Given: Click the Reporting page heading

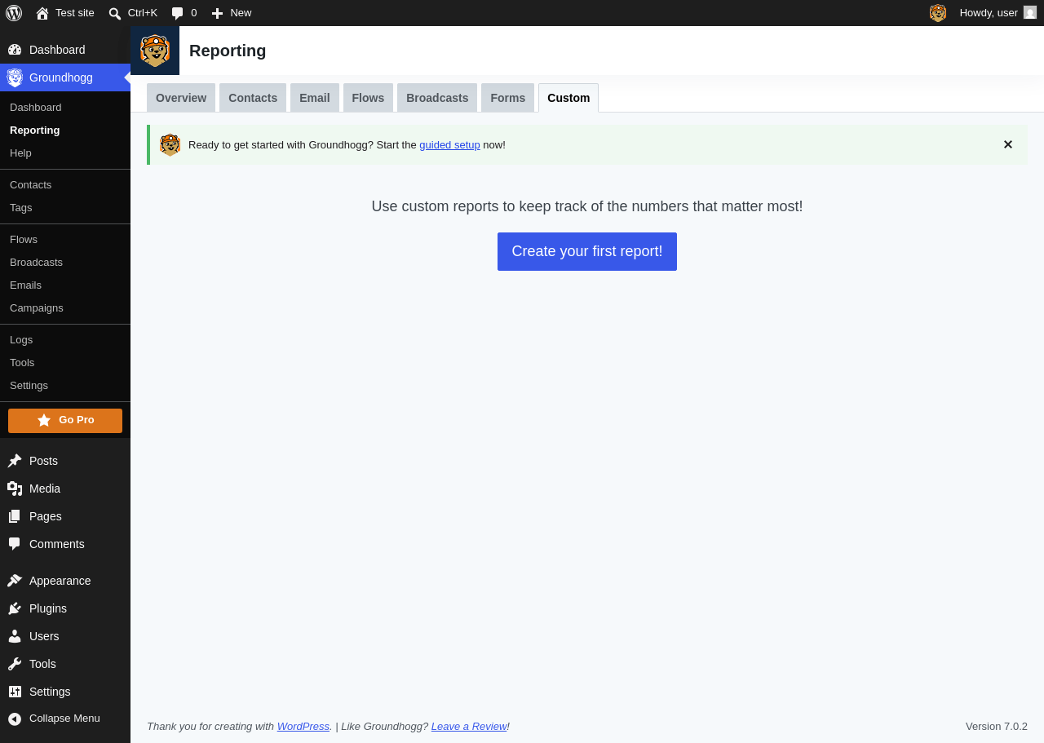Looking at the screenshot, I should [228, 51].
